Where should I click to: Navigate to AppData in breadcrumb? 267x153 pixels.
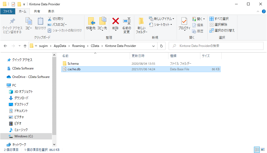coord(60,46)
